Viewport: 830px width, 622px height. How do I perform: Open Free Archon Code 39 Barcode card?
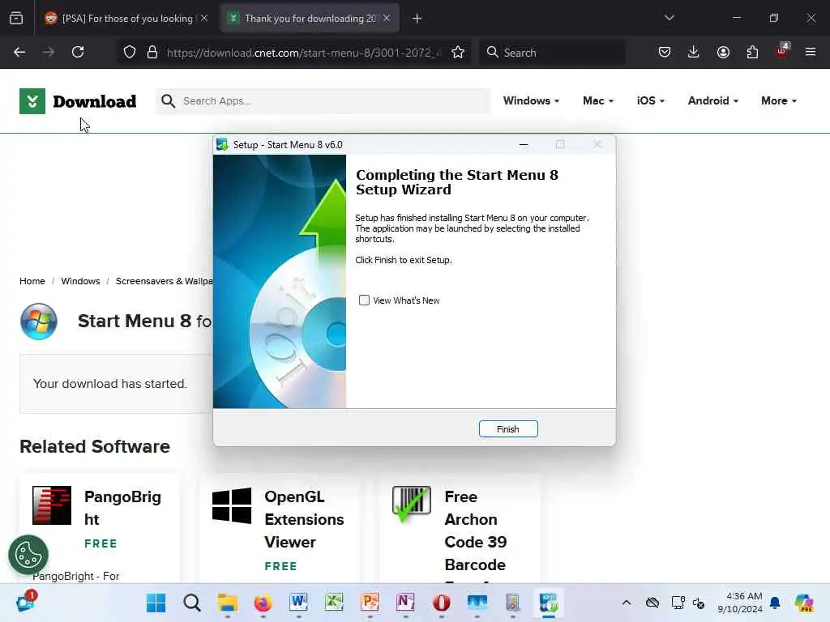(x=460, y=529)
